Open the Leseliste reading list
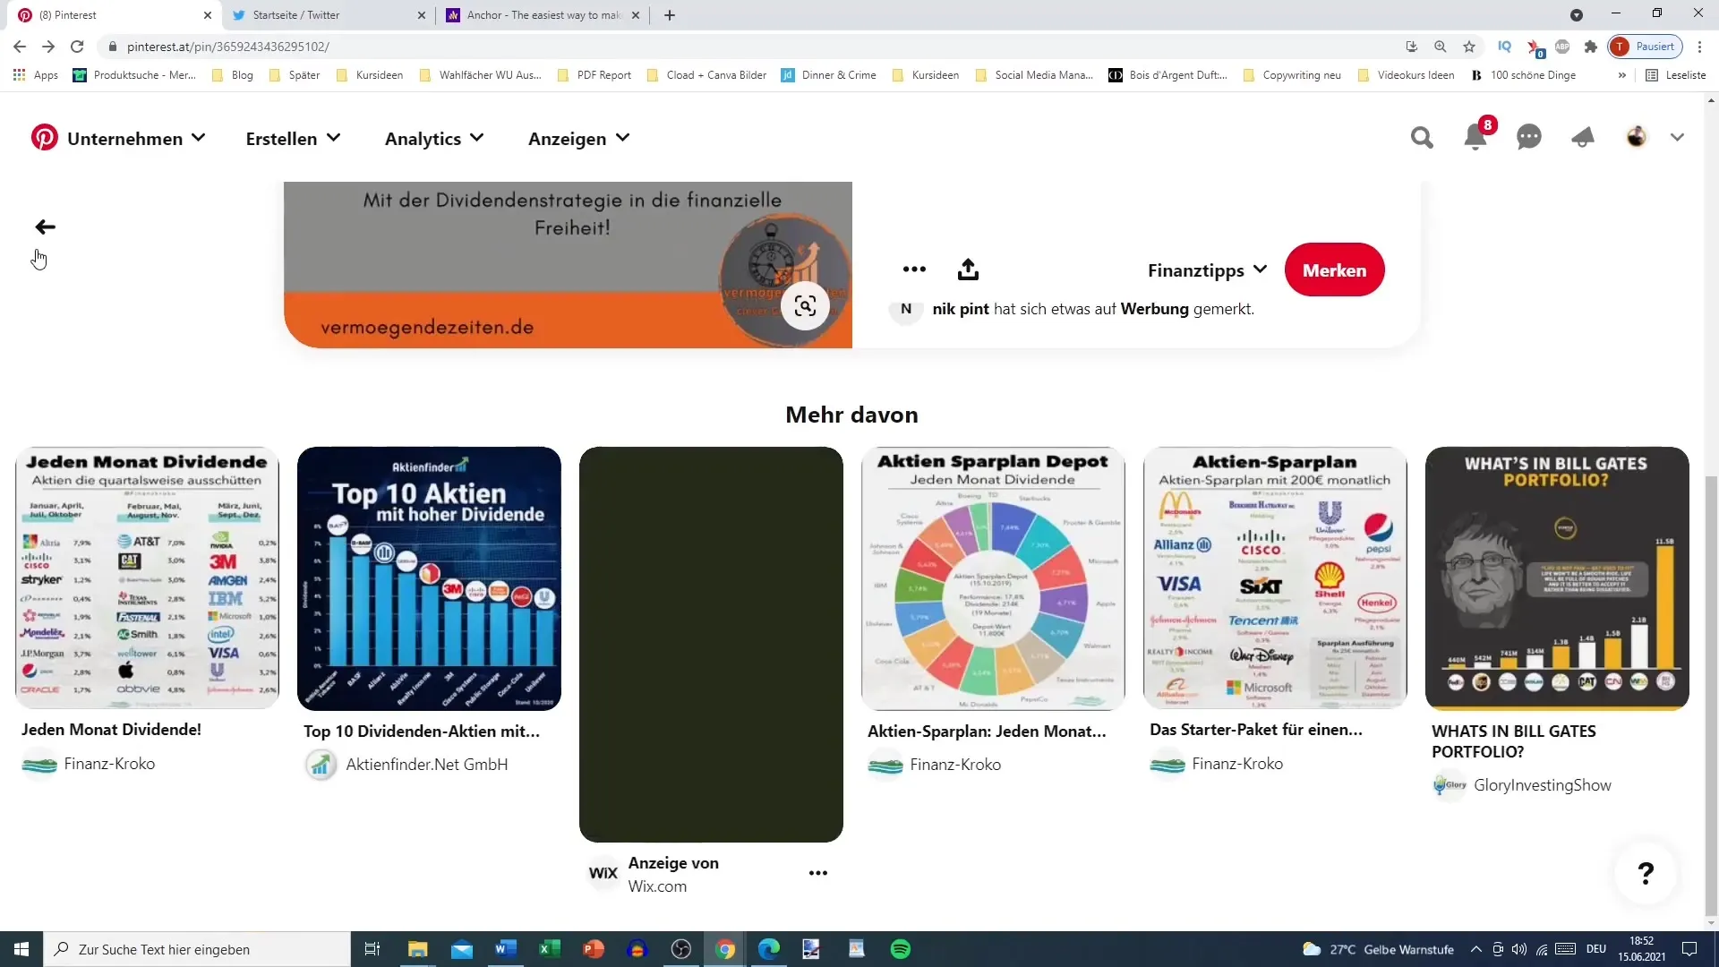 tap(1677, 75)
